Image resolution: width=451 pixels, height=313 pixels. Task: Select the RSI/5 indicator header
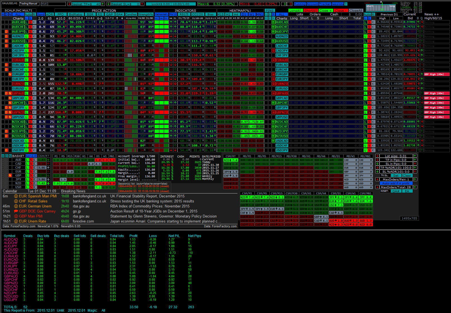click(x=184, y=14)
